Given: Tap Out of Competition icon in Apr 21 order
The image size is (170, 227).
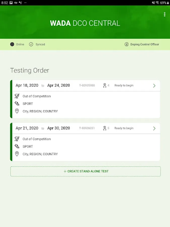Looking at the screenshot, I should 17,139.
